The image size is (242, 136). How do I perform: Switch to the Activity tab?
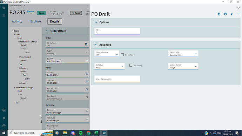(x=17, y=21)
